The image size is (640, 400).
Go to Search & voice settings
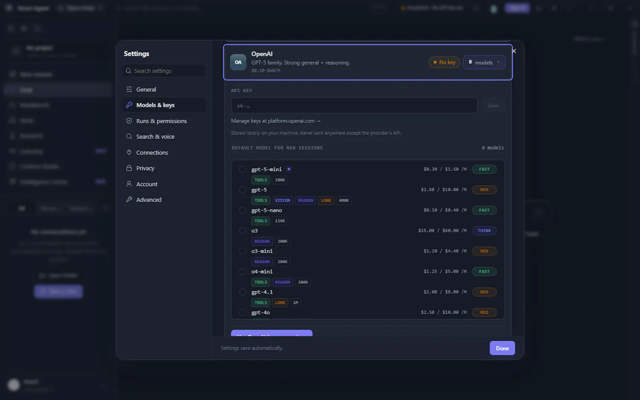click(164, 136)
